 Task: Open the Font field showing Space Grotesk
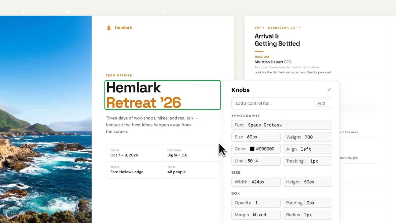pos(281,125)
